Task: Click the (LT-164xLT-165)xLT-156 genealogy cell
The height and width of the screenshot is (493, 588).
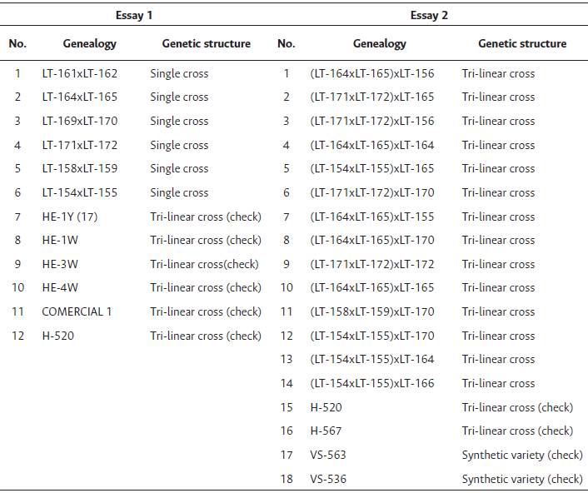Action: tap(371, 73)
